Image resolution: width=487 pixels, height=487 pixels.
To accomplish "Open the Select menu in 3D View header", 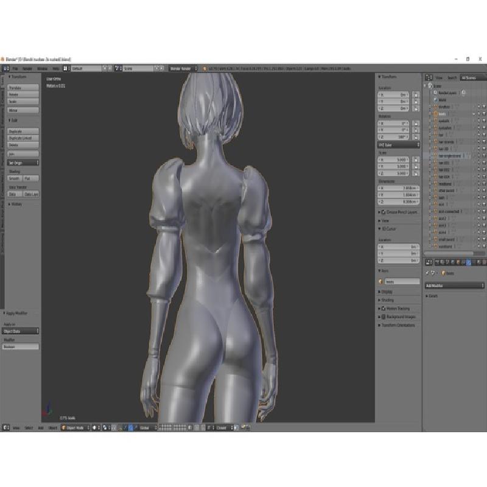I will [x=29, y=428].
